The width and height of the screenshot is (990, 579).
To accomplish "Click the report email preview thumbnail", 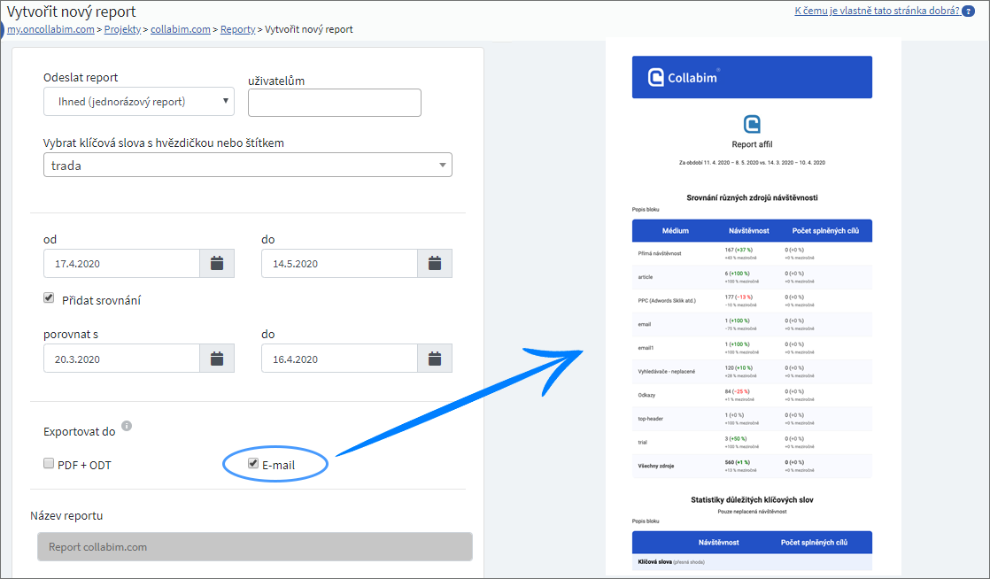I will pos(753,308).
